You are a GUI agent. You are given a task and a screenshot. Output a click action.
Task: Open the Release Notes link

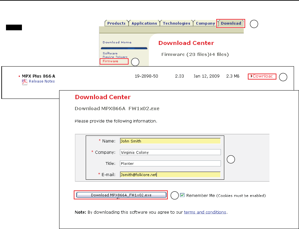42,81
